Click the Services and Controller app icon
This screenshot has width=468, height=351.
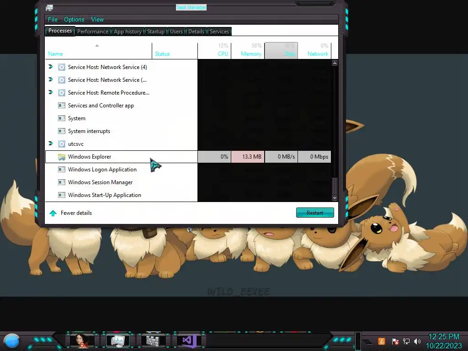pos(62,106)
